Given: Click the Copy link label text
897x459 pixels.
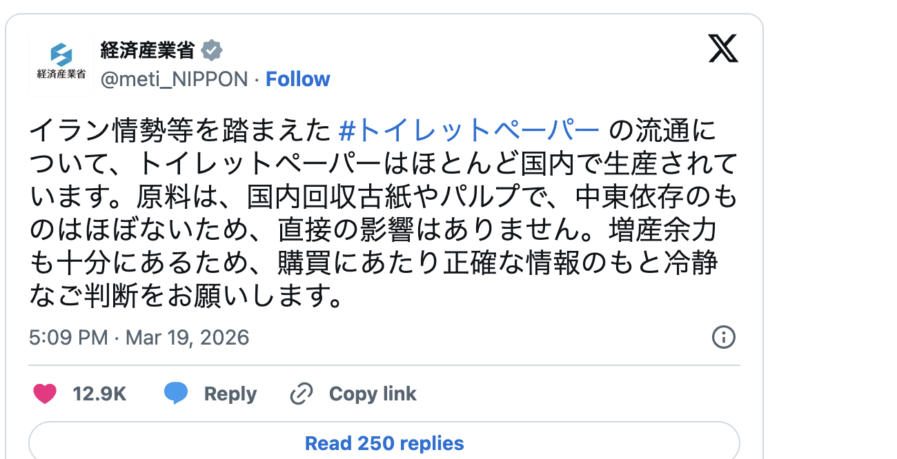Looking at the screenshot, I should [x=373, y=392].
